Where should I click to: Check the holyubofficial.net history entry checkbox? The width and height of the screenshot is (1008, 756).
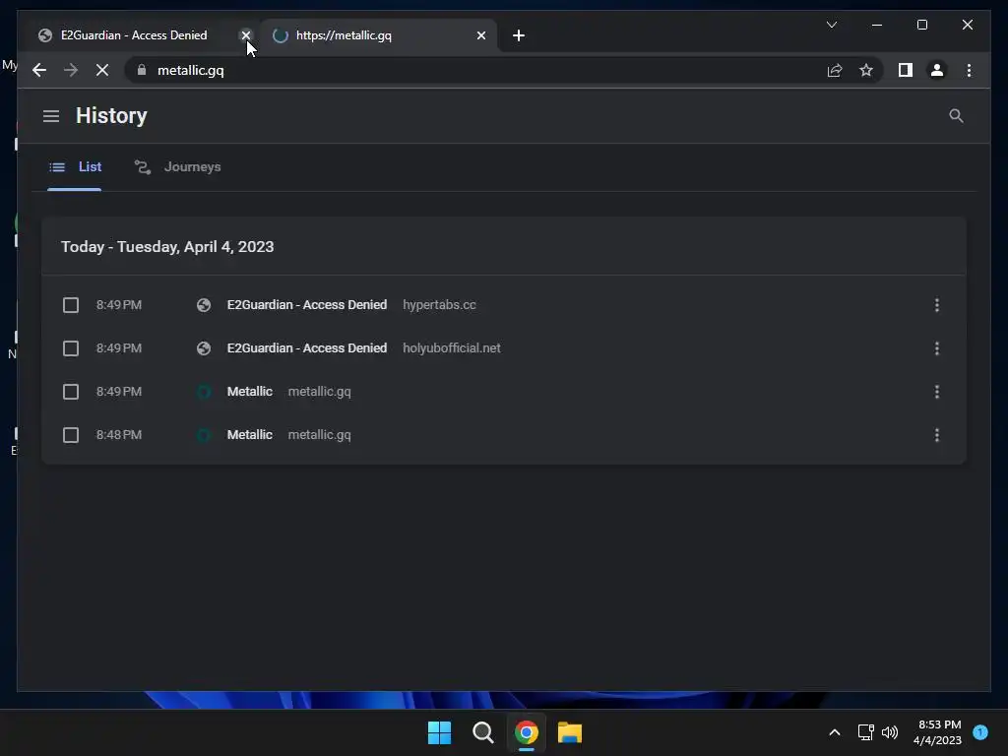pos(71,348)
